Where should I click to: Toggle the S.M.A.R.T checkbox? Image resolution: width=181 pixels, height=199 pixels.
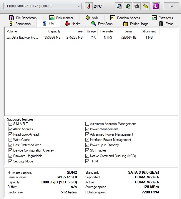click(x=10, y=124)
